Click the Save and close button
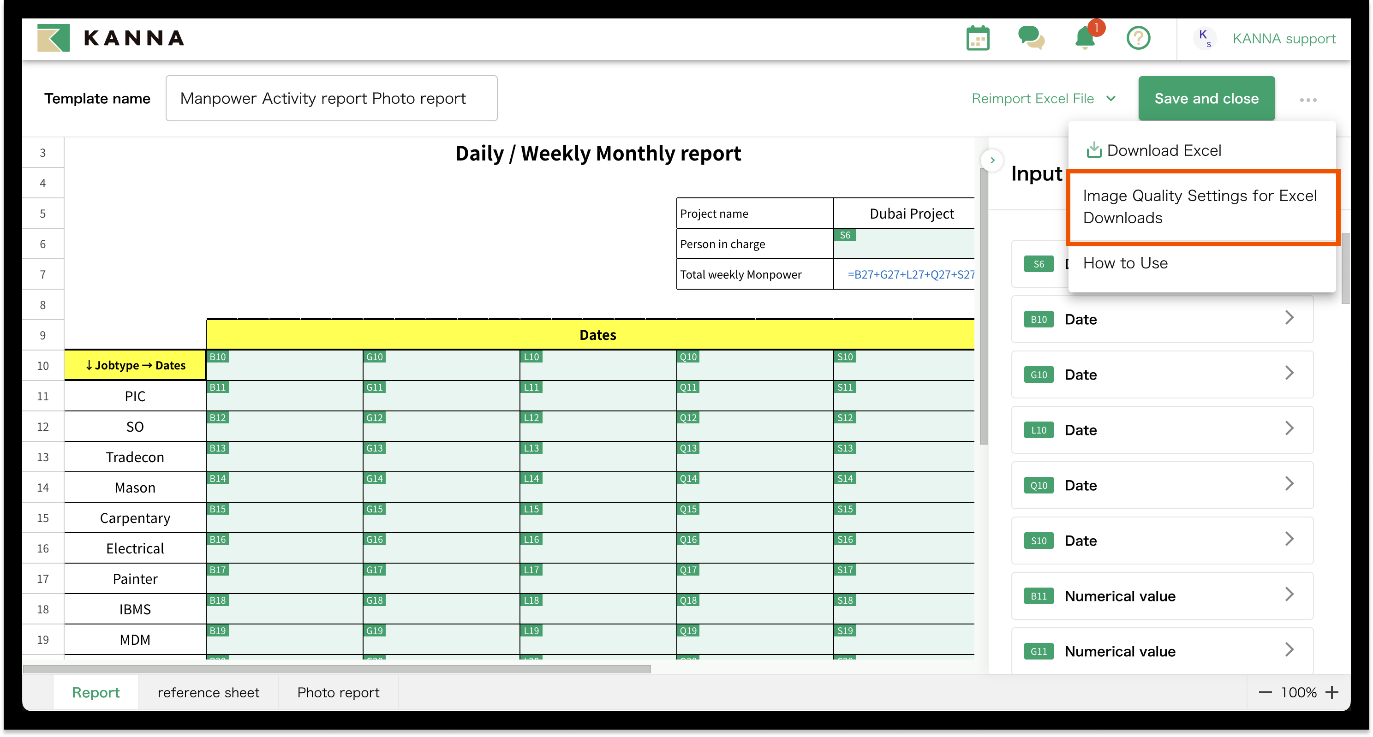Viewport: 1373px width, 737px height. [1206, 98]
